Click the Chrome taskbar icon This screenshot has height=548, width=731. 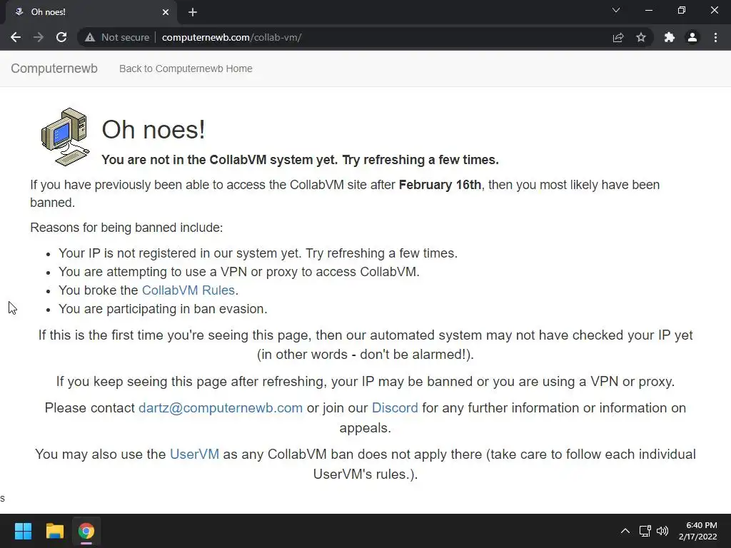point(86,531)
